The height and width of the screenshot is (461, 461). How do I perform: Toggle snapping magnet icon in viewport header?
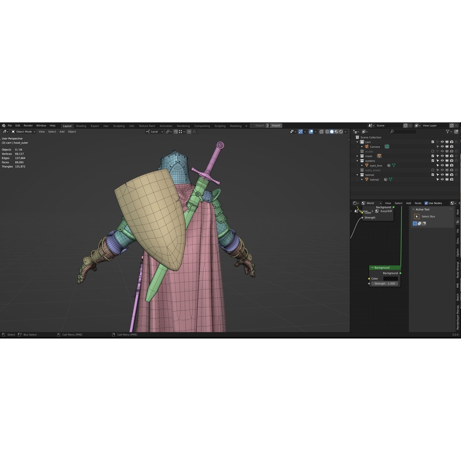click(x=176, y=132)
